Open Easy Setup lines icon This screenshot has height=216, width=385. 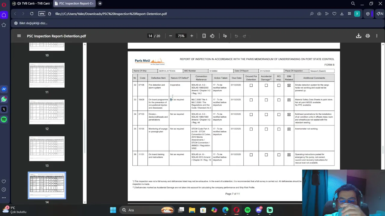click(349, 14)
